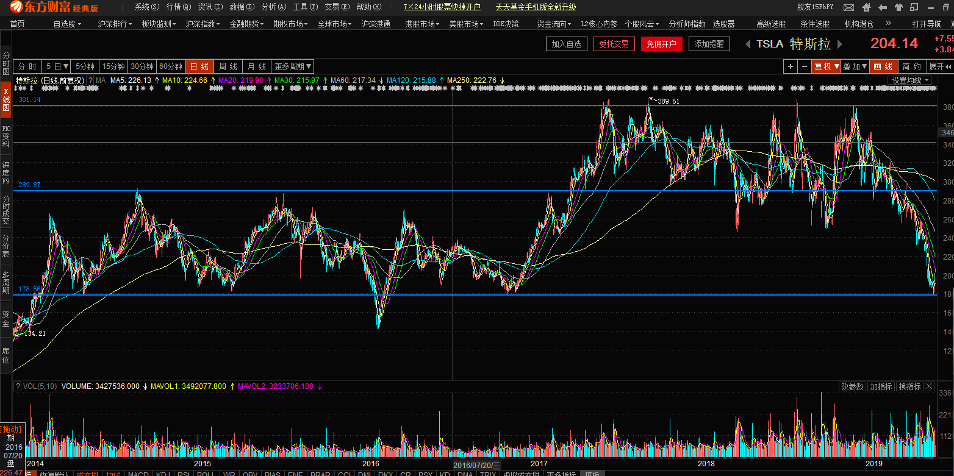Click the 免佣开户 button
Screen dimensions: 954x476
[x=662, y=44]
